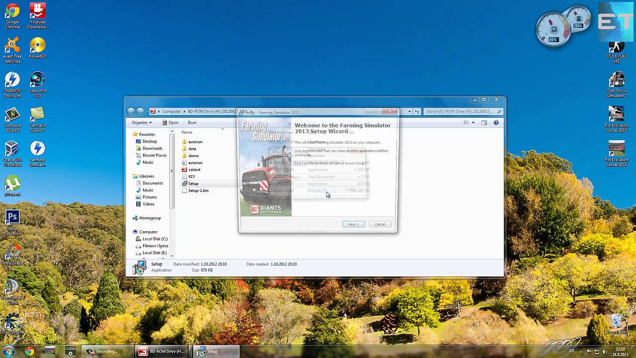636x358 pixels.
Task: Launch Vegas Pro 11.0 desktop icon
Action: [37, 85]
